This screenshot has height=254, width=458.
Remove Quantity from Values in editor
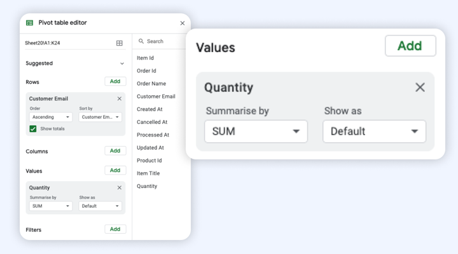pyautogui.click(x=119, y=187)
